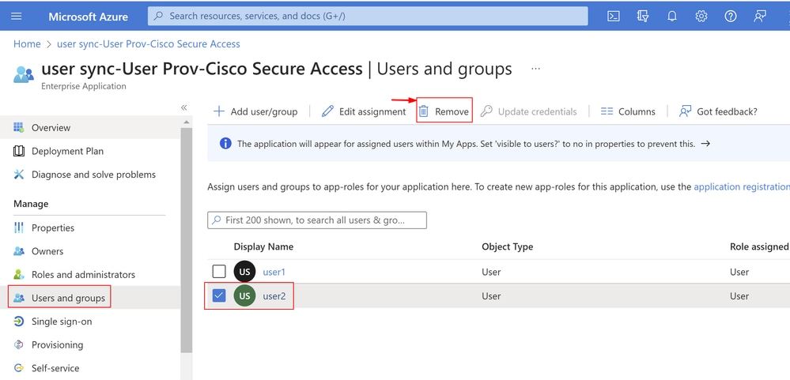Viewport: 790px width, 380px height.
Task: Click the Single sign-on arrow icon
Action: (19, 321)
